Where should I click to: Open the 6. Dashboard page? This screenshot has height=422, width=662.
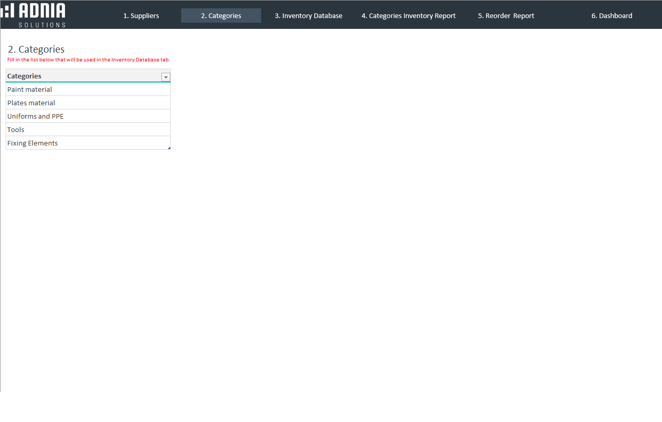pyautogui.click(x=611, y=16)
